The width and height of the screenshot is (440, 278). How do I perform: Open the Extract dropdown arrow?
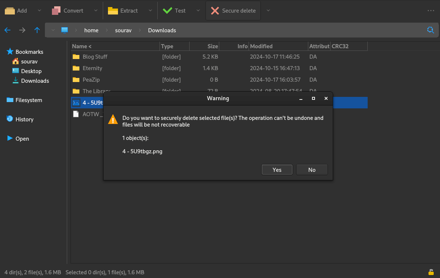(150, 11)
